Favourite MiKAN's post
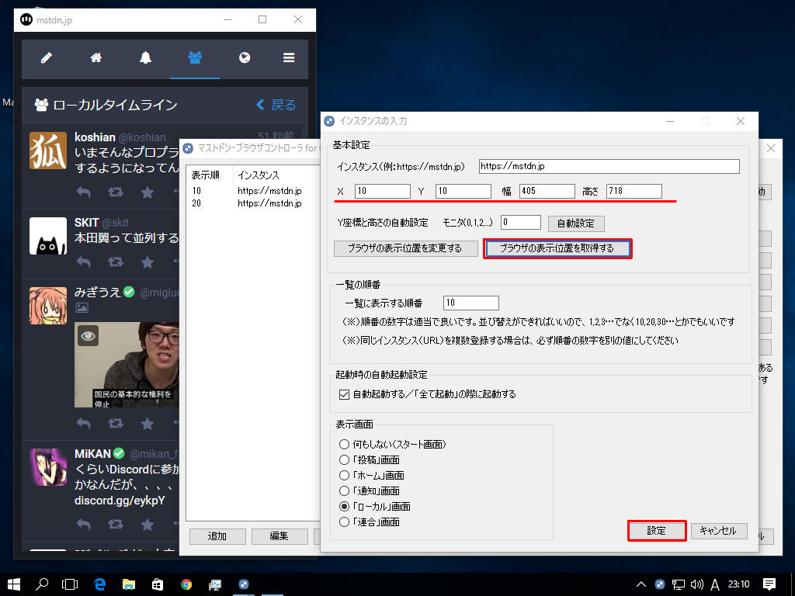The height and width of the screenshot is (596, 795). click(x=147, y=524)
